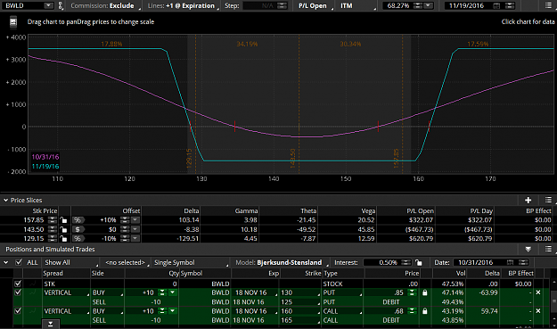This screenshot has height=329, width=557.
Task: Open the Price Slices section menu icon
Action: (x=548, y=200)
